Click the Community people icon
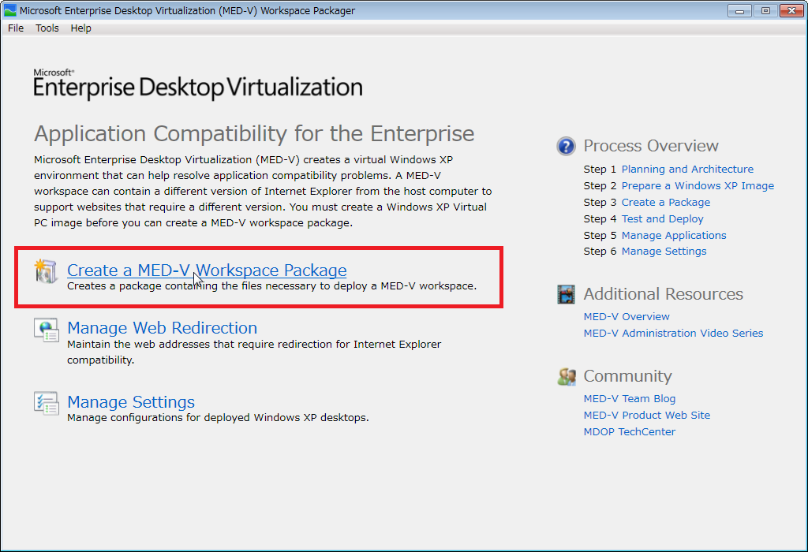Screen dimensions: 808x552 567,376
